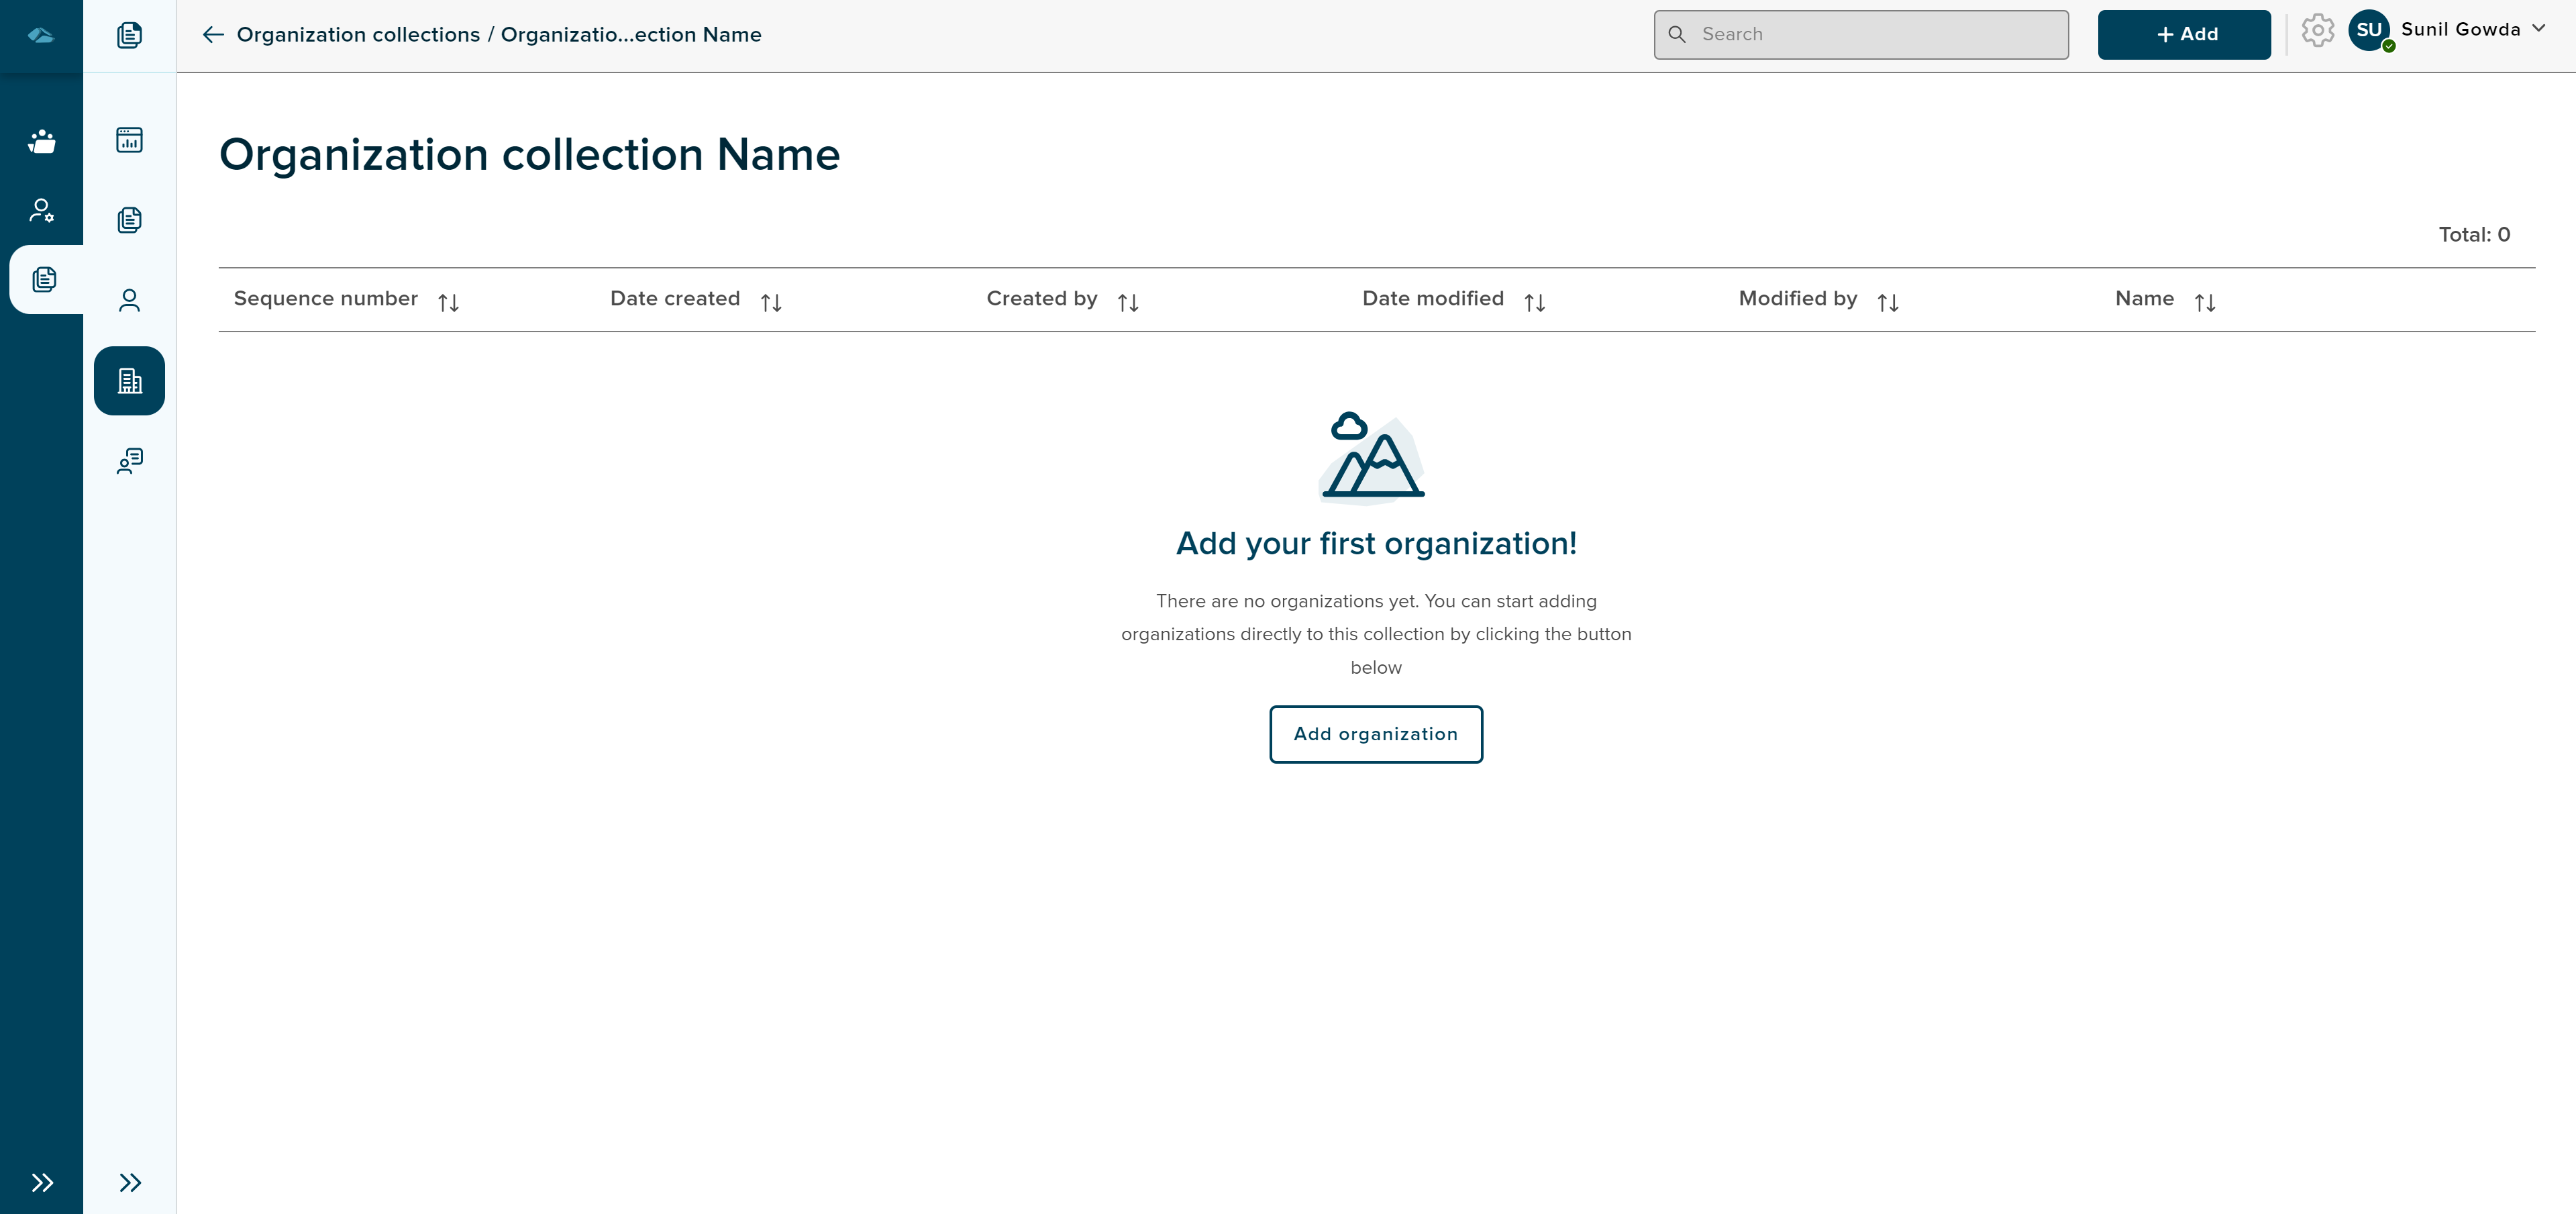Toggle sorting on the Sequence number column
Image resolution: width=2576 pixels, height=1214 pixels.
[448, 300]
